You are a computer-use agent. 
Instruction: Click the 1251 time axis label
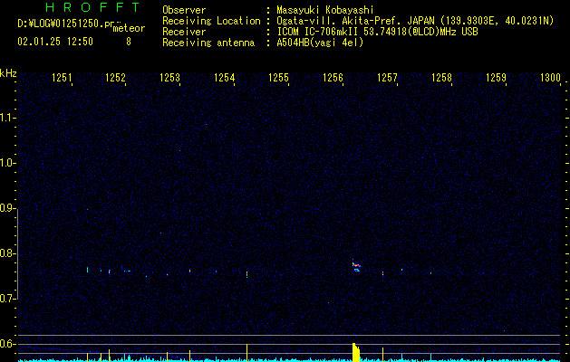click(62, 78)
